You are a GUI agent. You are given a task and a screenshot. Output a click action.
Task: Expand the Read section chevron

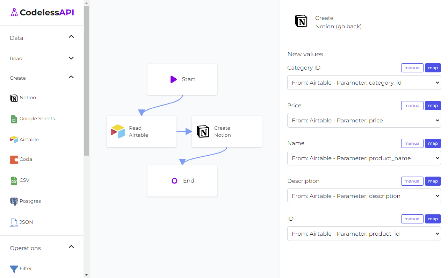(71, 58)
